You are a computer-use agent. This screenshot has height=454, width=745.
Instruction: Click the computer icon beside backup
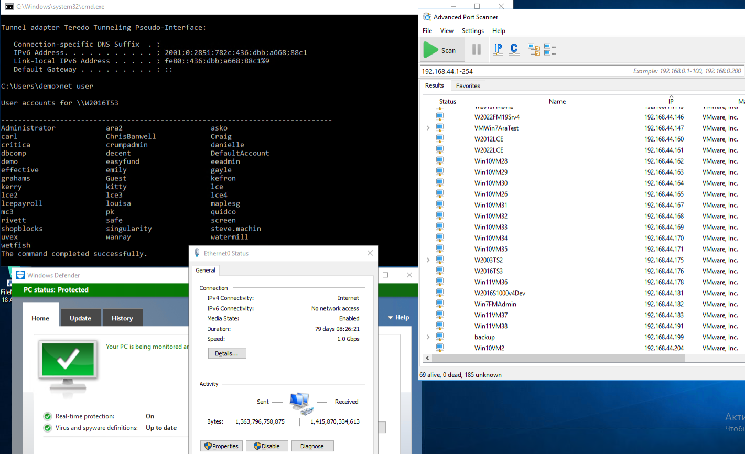point(440,337)
